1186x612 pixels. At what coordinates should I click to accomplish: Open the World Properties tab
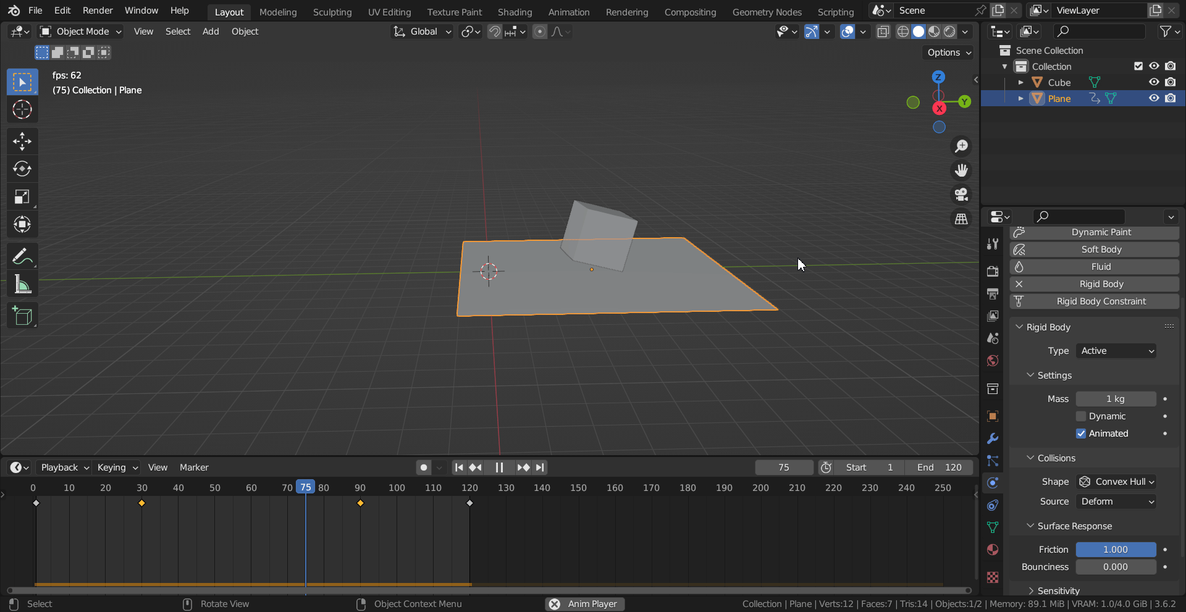[x=992, y=361]
